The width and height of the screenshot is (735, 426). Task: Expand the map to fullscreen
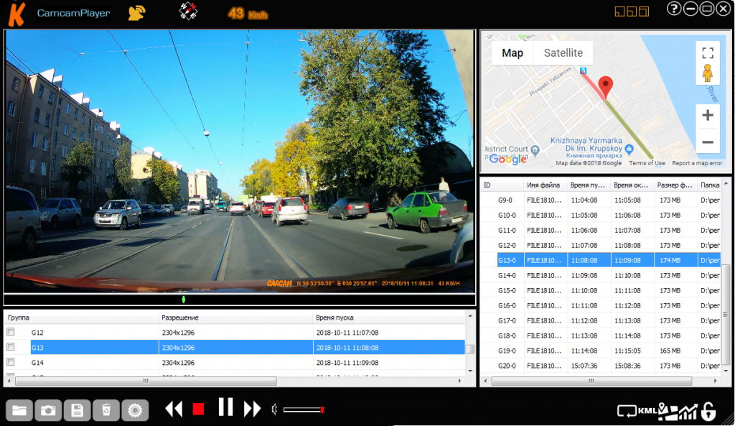pyautogui.click(x=708, y=52)
